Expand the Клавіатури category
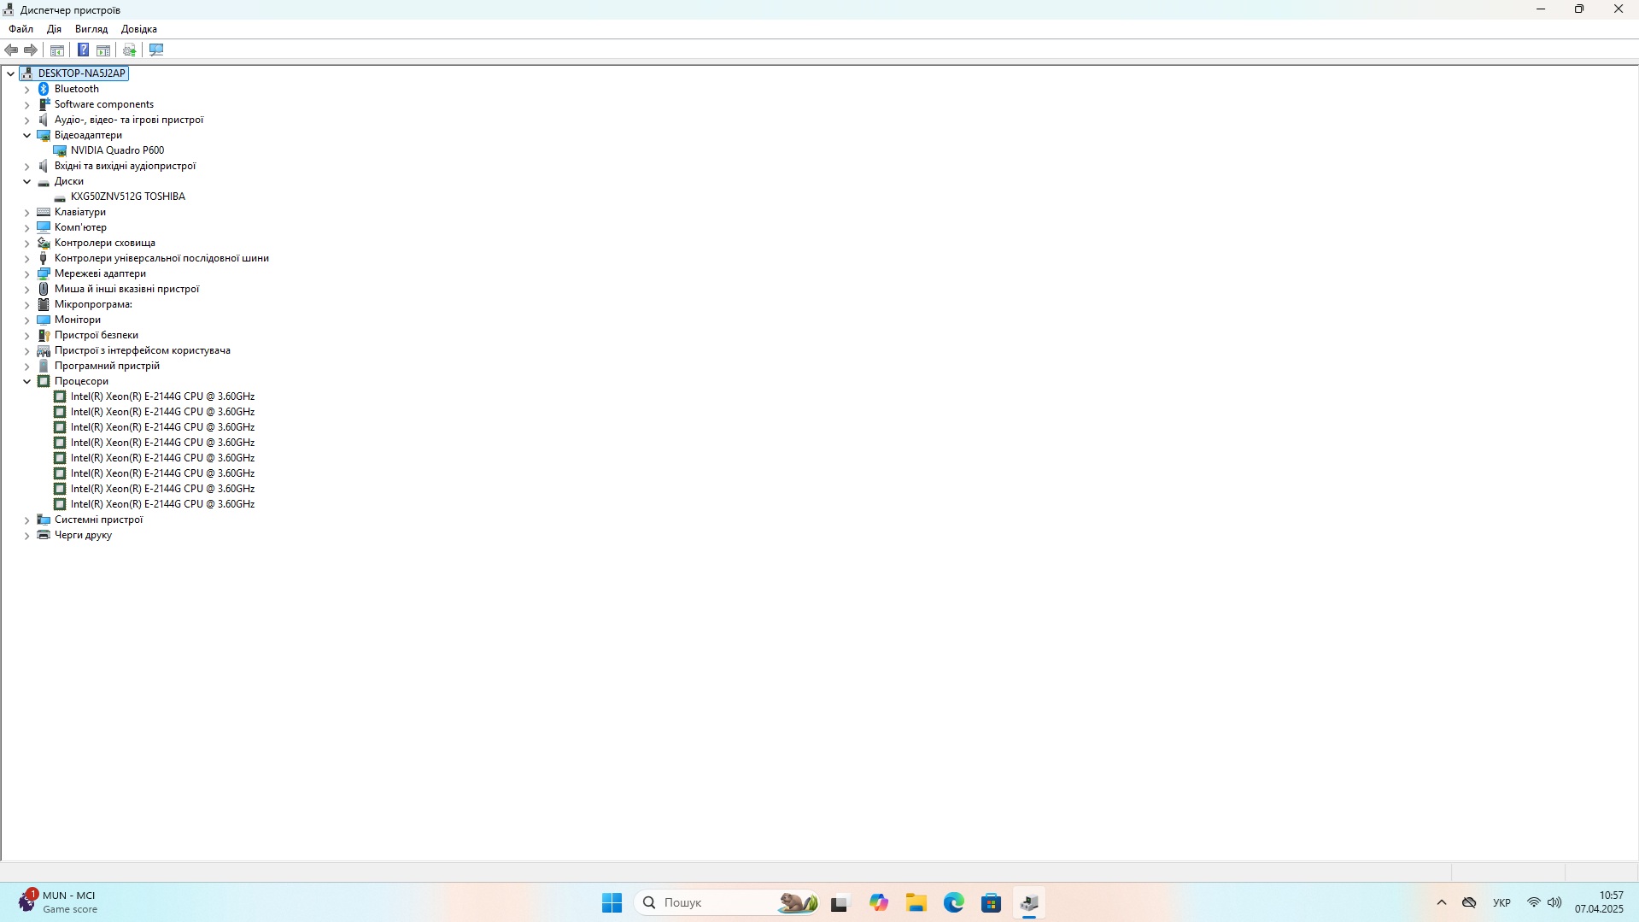1639x922 pixels. pos(27,212)
